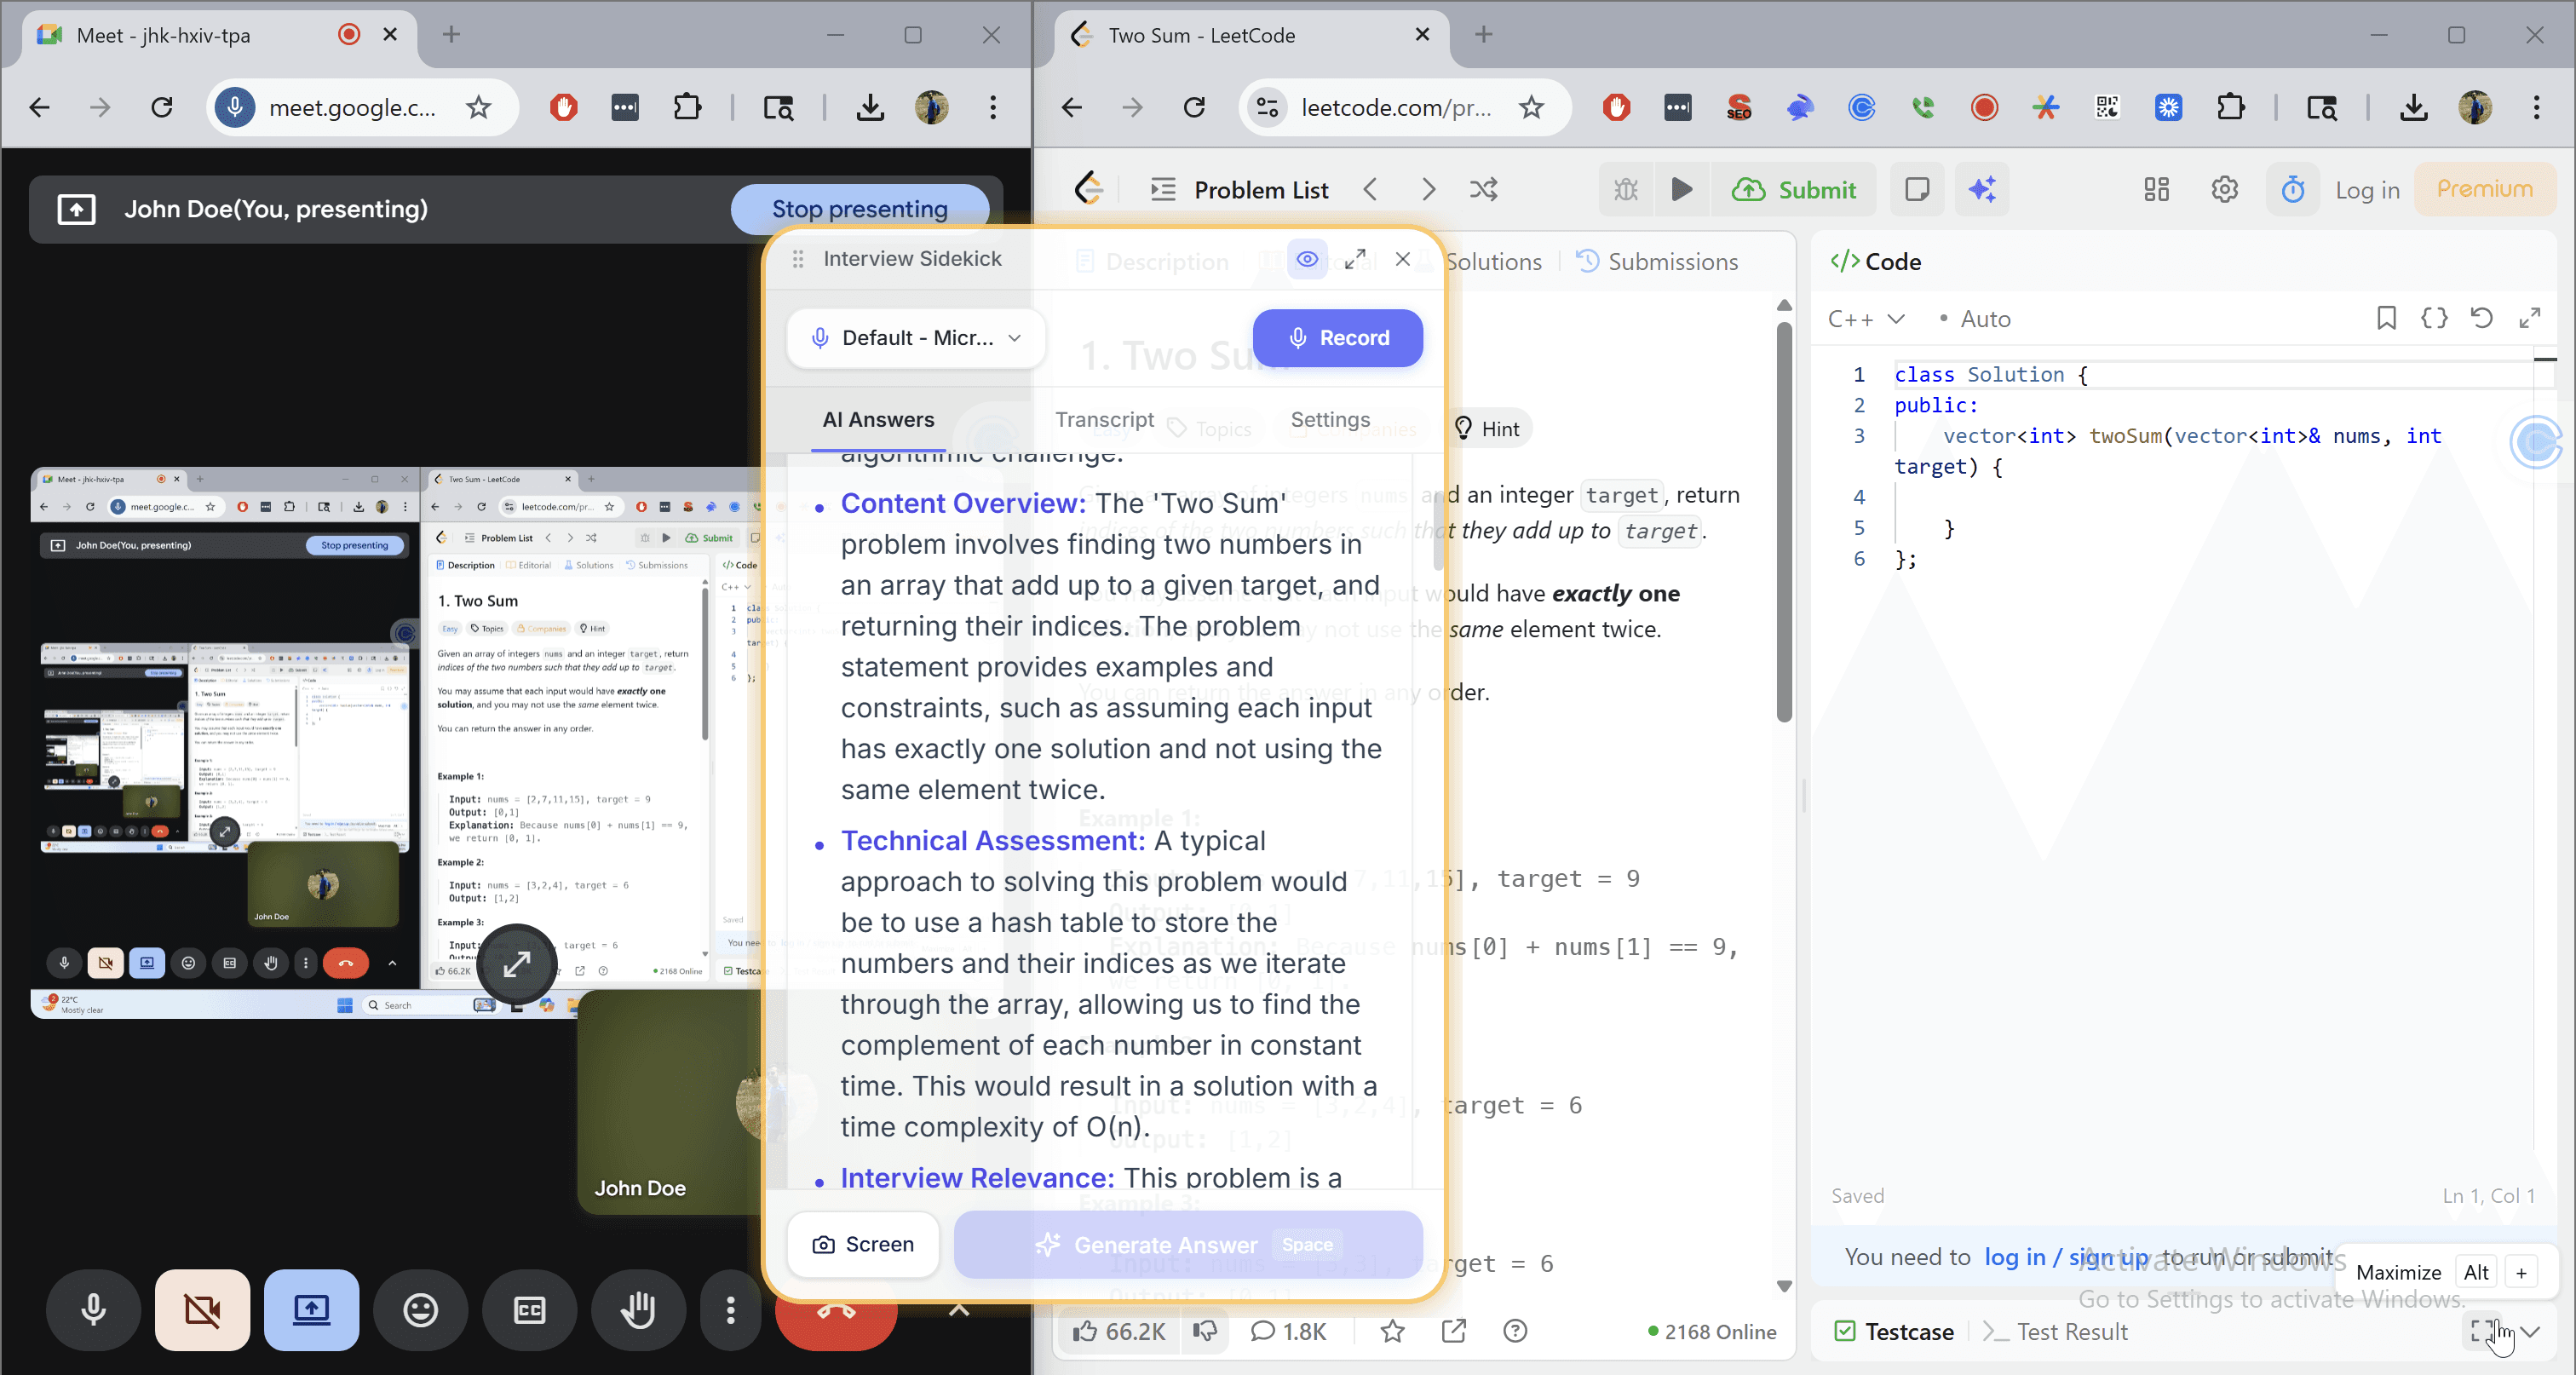Bookmark the current code editor snippet
Screen dimensions: 2576x1375
pos(2386,318)
